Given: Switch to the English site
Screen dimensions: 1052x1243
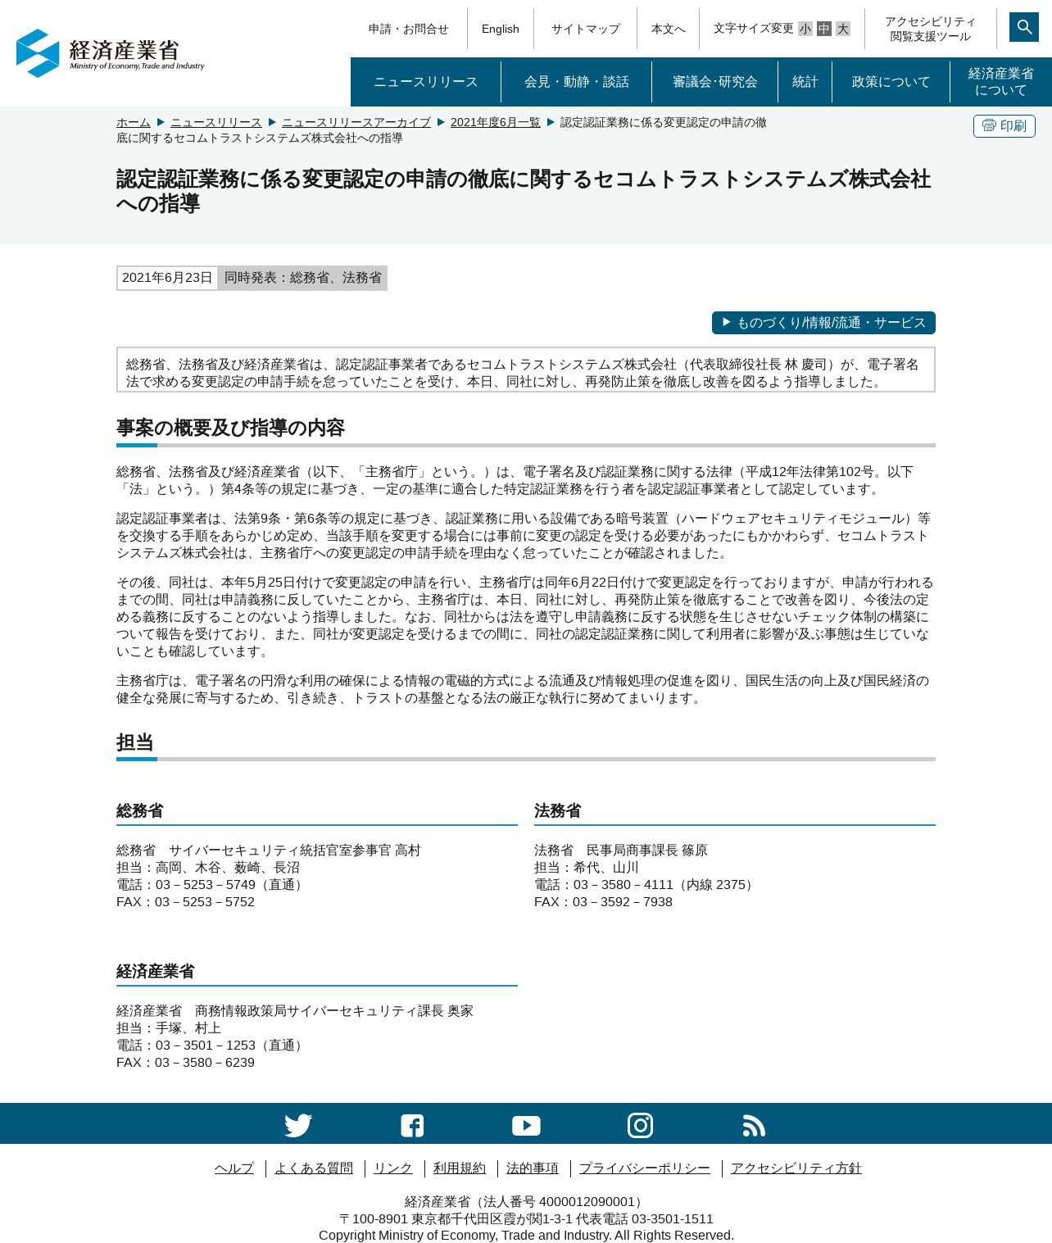Looking at the screenshot, I should 501,29.
